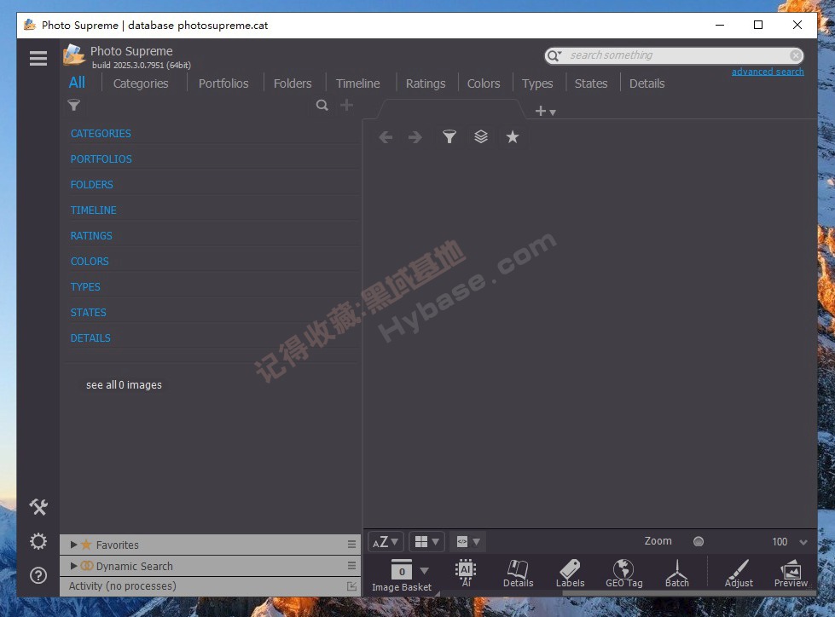835x617 pixels.
Task: Go forward with the right arrow
Action: 415,137
